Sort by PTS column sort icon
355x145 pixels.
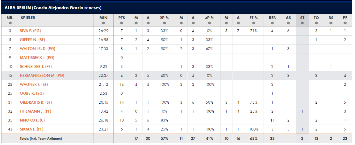point(122,23)
